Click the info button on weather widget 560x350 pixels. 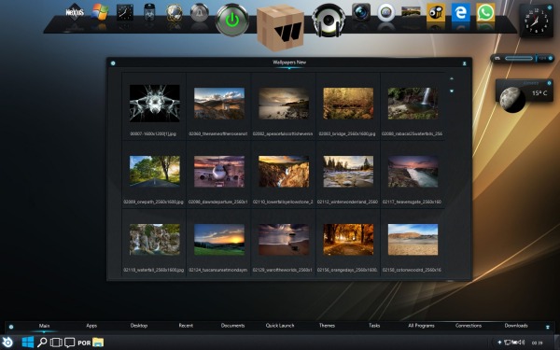coord(550,83)
